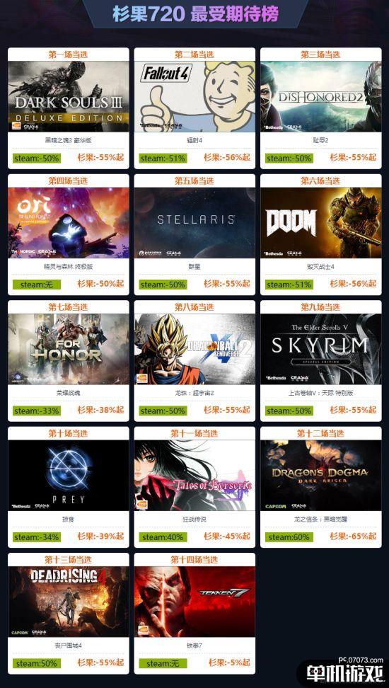389x688 pixels.
Task: Click the 杉果:-65%起 price under Dragon's Dogma
Action: pos(353,537)
